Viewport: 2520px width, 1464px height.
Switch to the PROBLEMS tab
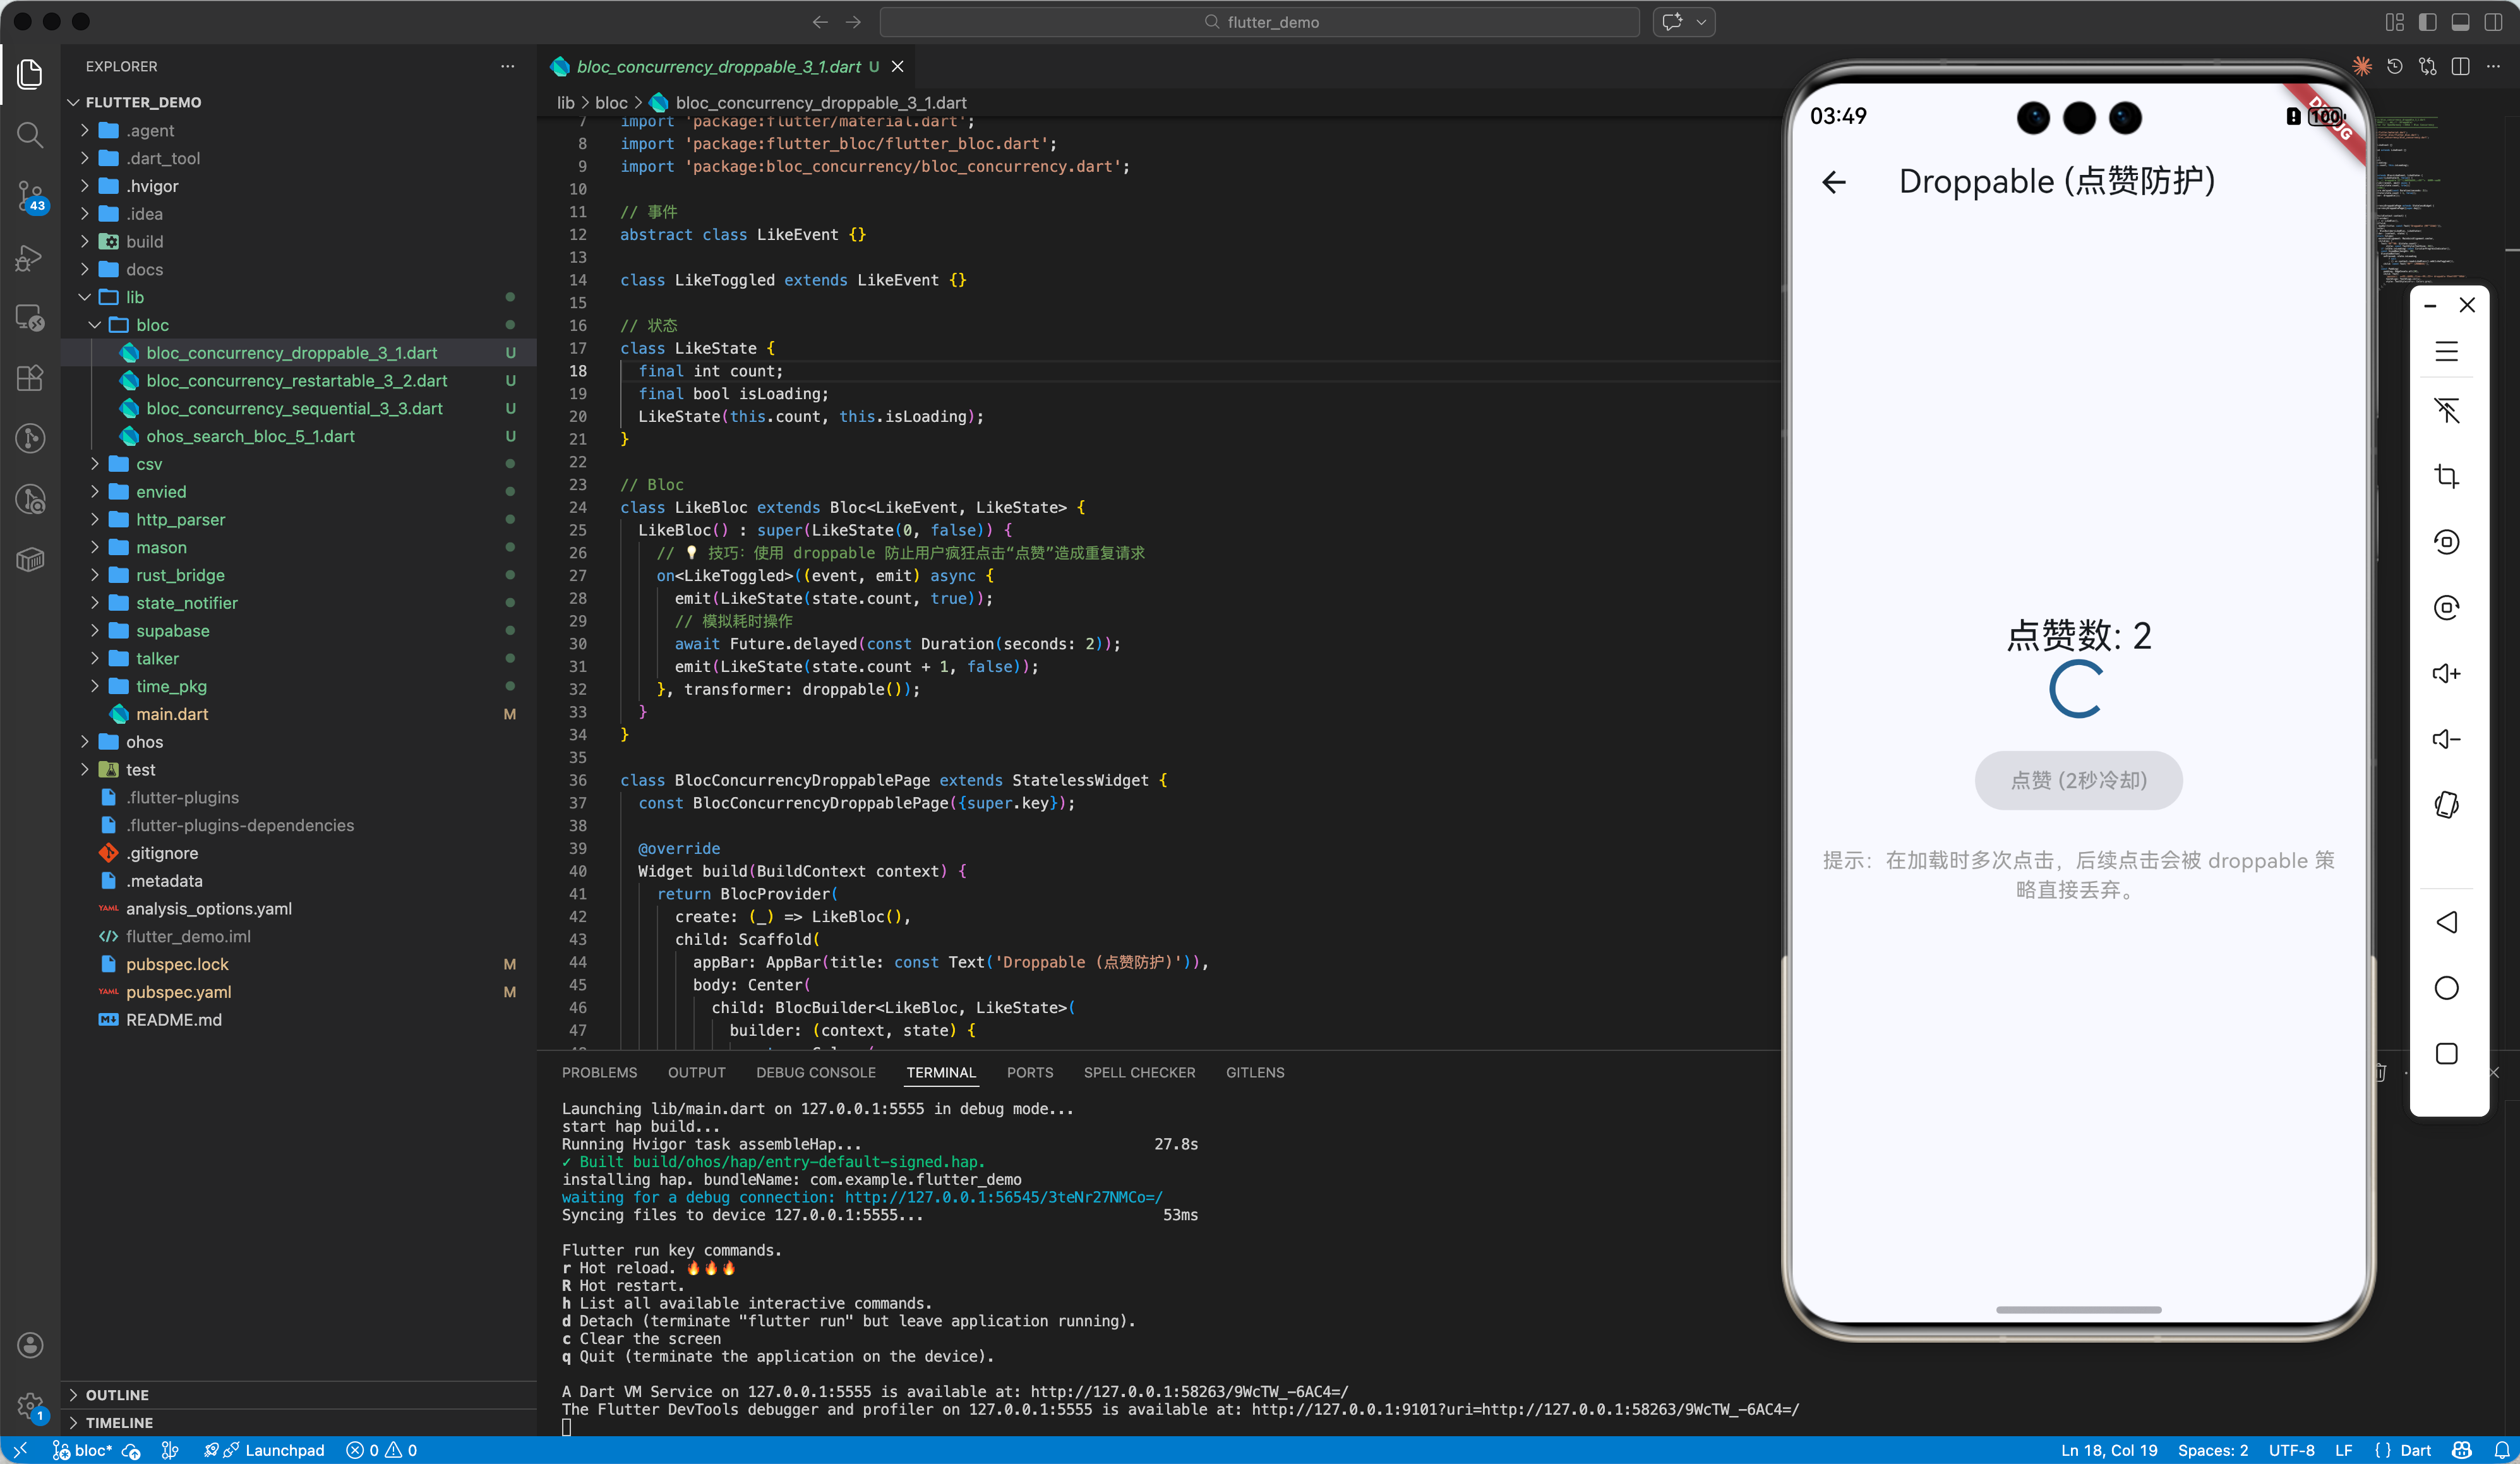tap(599, 1072)
